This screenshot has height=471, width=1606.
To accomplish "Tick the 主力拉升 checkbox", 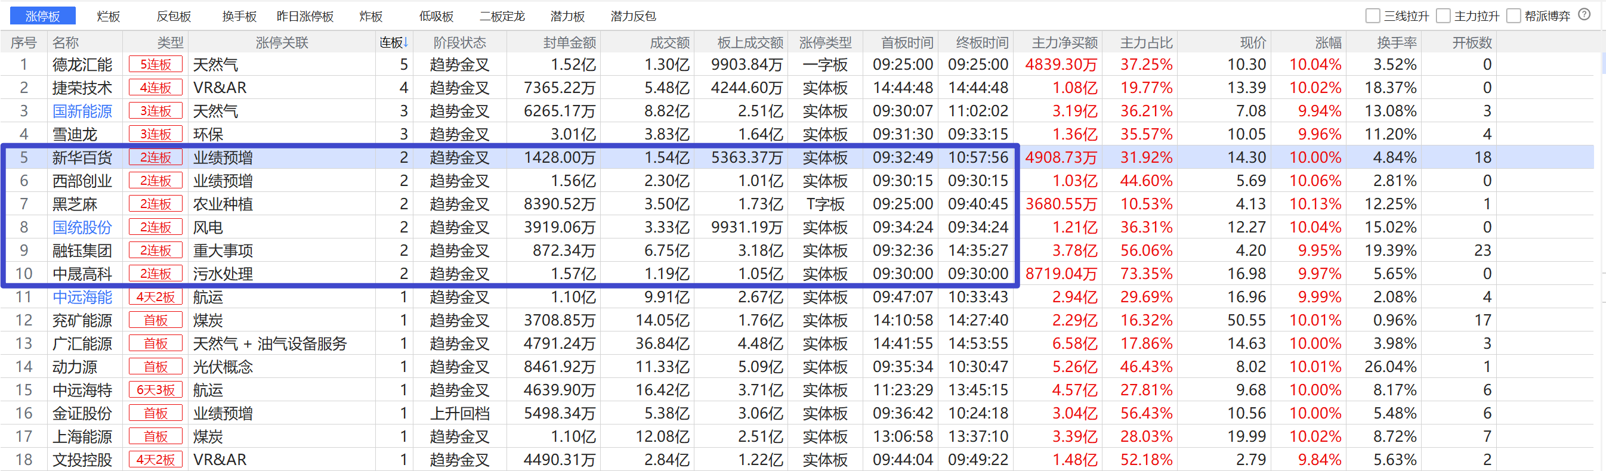I will 1443,16.
